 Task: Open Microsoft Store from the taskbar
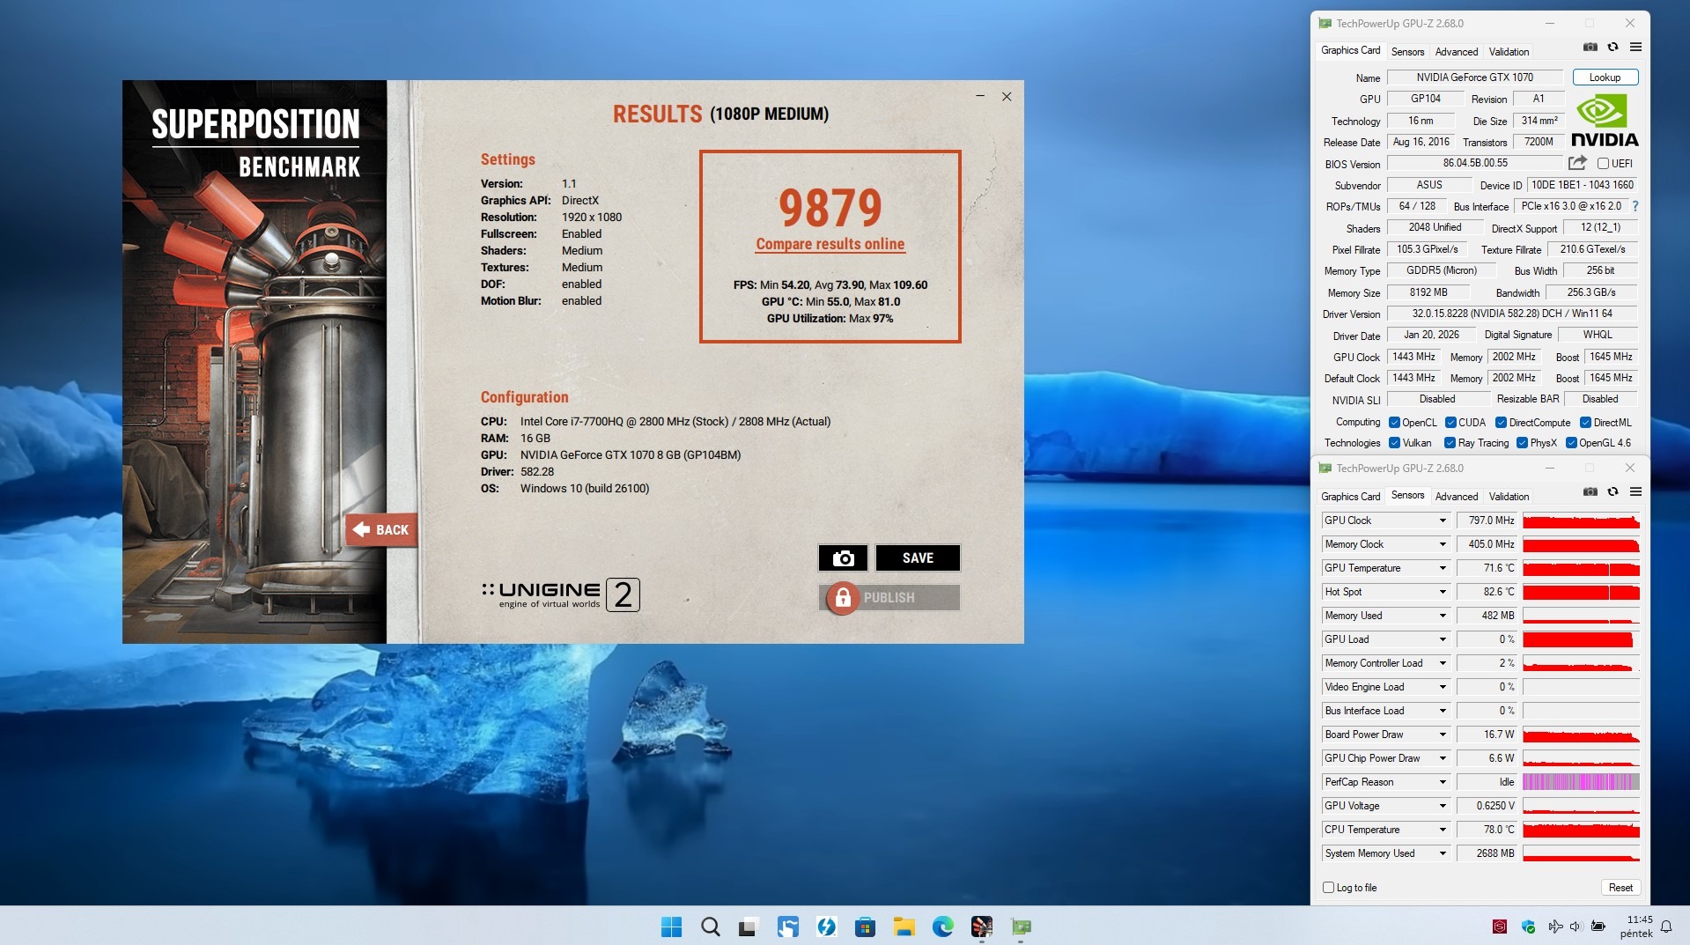tap(865, 927)
